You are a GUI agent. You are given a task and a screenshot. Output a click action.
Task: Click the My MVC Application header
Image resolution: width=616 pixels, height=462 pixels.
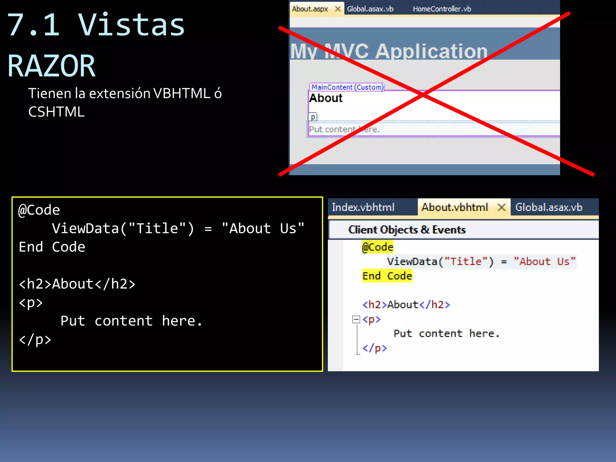(x=389, y=51)
